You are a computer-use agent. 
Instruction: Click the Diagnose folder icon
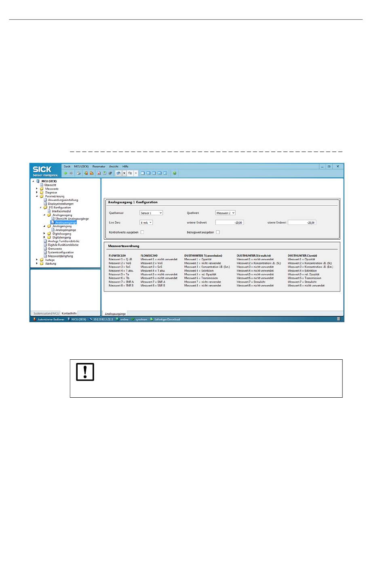[x=42, y=192]
